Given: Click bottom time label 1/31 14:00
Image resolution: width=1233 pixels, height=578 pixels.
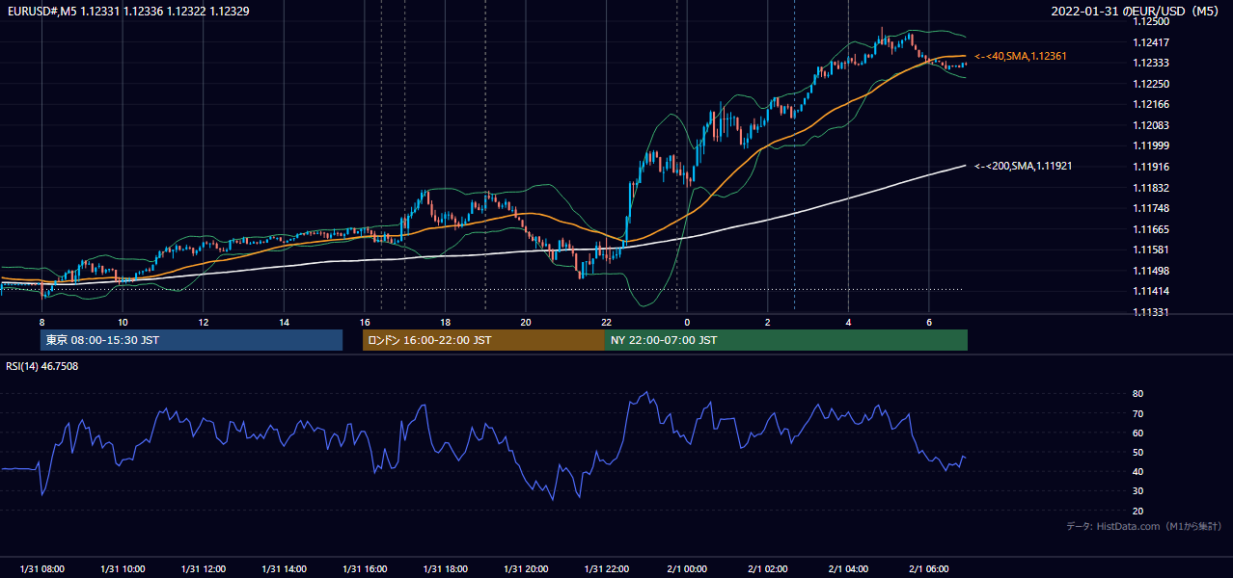Looking at the screenshot, I should (284, 569).
